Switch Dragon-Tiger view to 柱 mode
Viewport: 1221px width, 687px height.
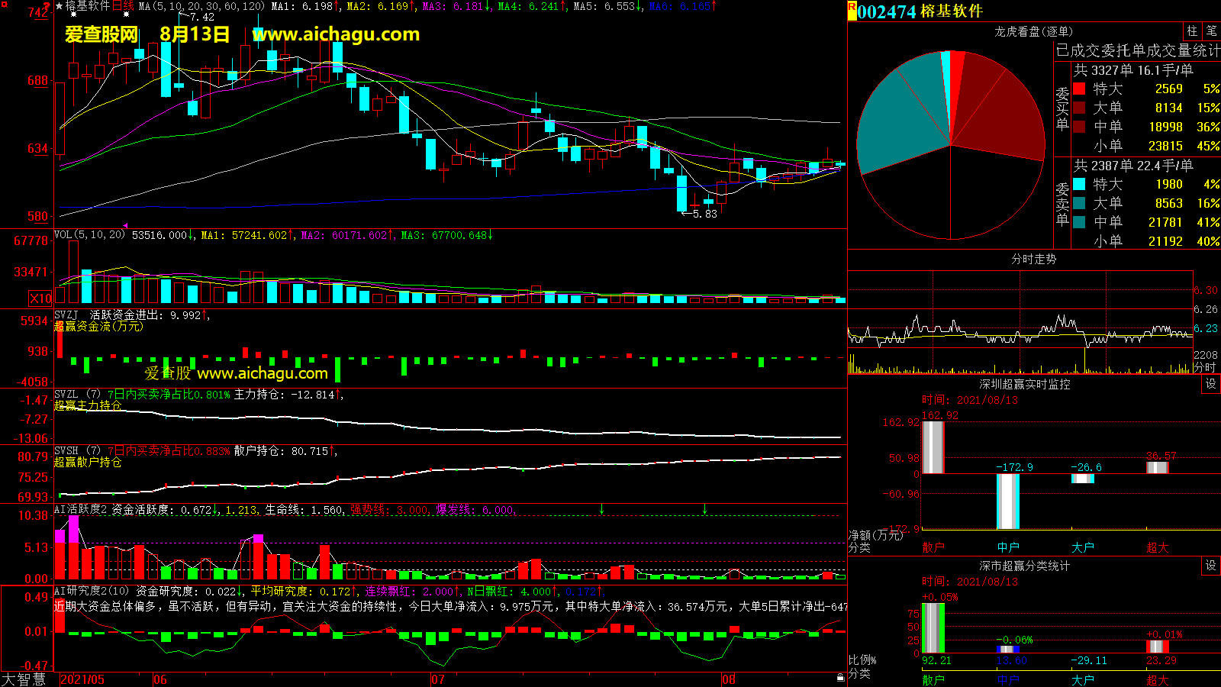pyautogui.click(x=1192, y=31)
